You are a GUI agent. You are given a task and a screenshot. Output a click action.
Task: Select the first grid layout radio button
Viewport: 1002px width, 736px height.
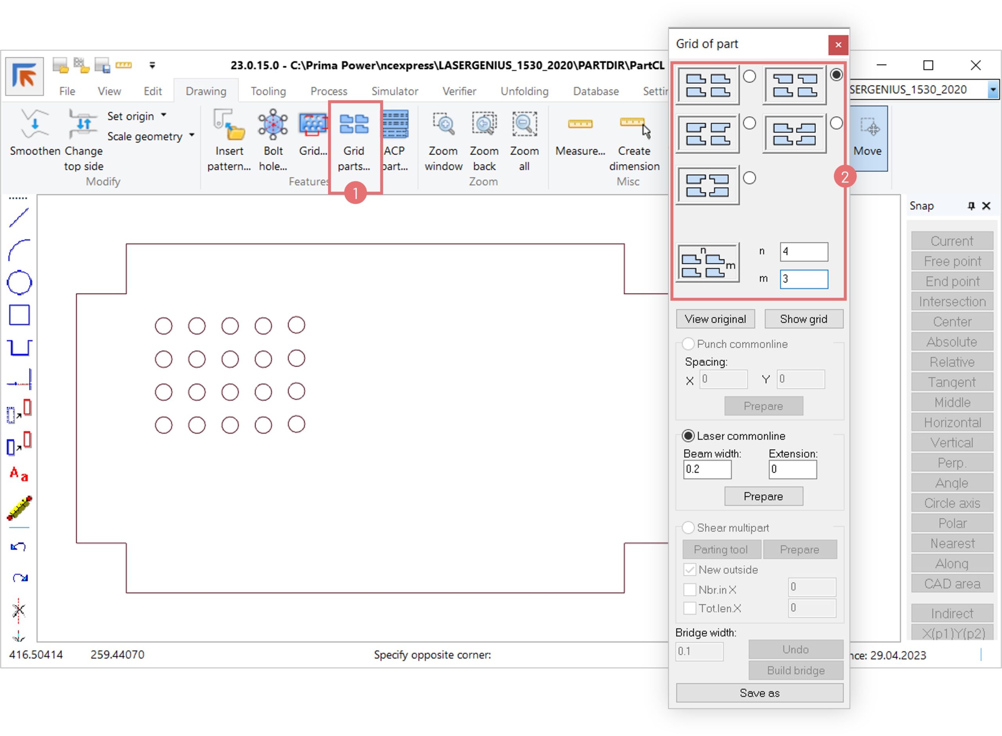749,77
